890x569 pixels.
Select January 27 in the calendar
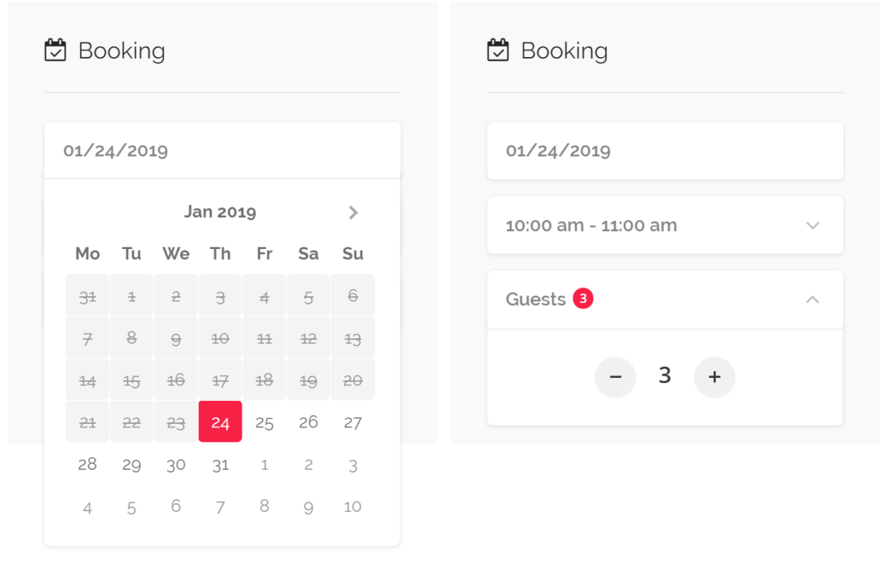[x=353, y=422]
